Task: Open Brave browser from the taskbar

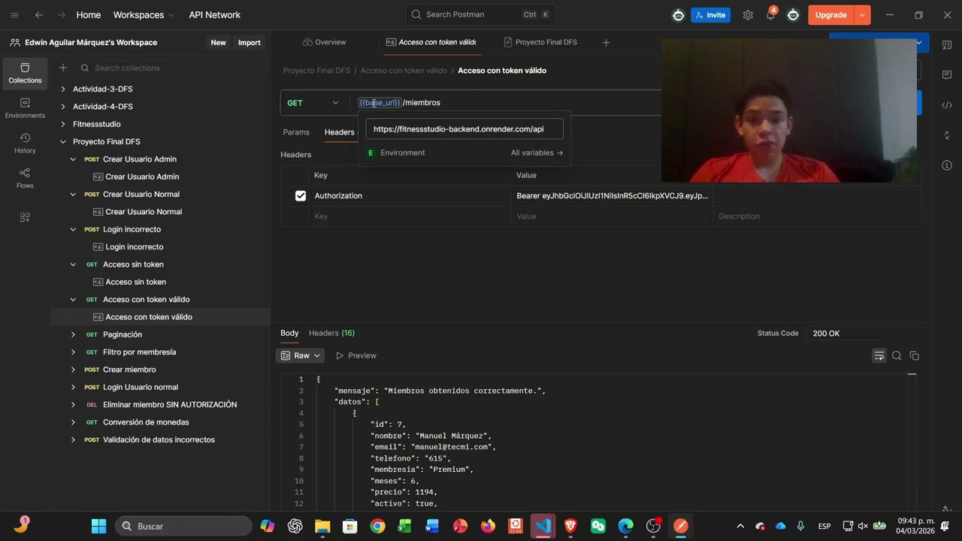Action: tap(570, 526)
